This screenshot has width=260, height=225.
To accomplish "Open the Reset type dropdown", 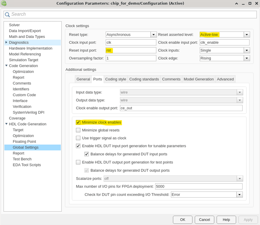I will tap(153, 35).
